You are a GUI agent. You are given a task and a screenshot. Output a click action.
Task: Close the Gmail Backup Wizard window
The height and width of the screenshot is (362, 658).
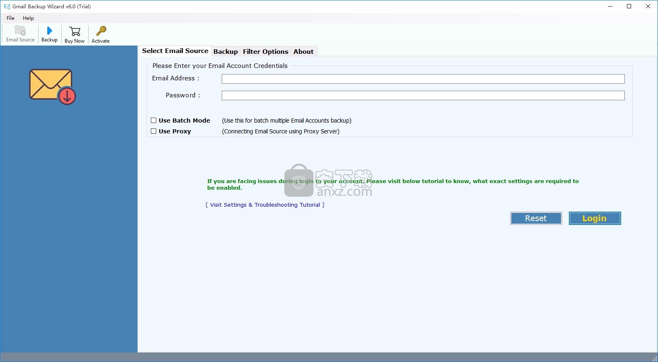(648, 6)
